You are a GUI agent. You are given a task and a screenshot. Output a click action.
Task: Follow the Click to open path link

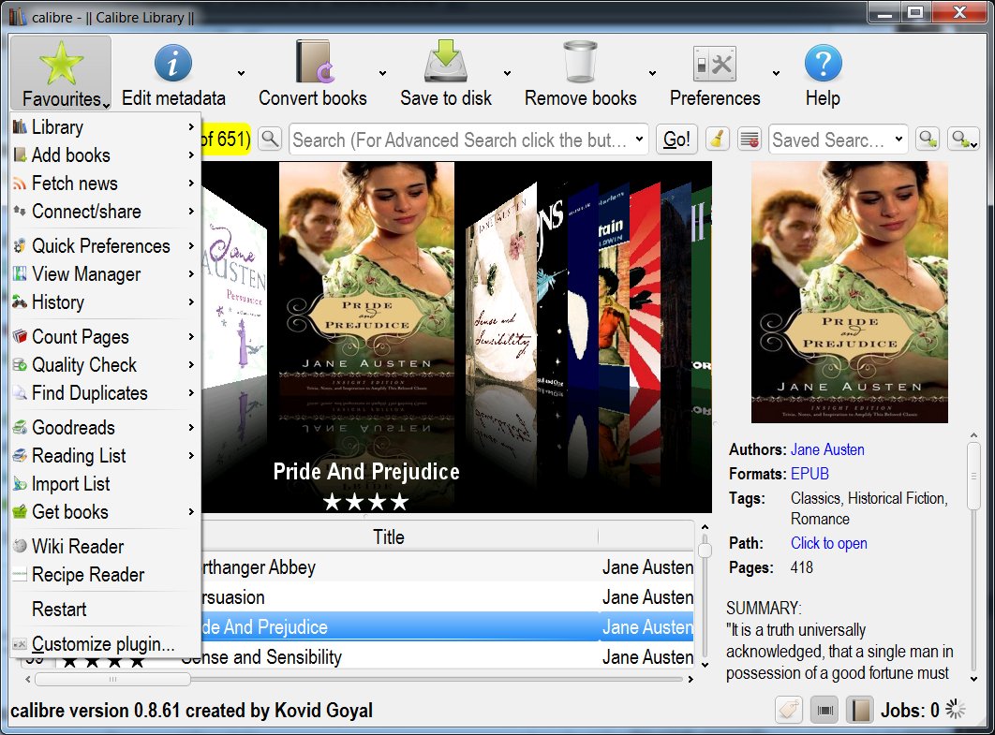(829, 543)
